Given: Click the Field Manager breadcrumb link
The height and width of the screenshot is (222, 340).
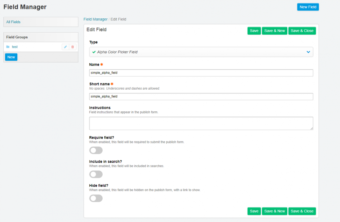Looking at the screenshot, I should pyautogui.click(x=96, y=19).
